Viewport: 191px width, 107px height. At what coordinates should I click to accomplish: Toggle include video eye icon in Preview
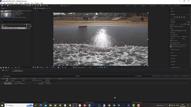coord(181,24)
